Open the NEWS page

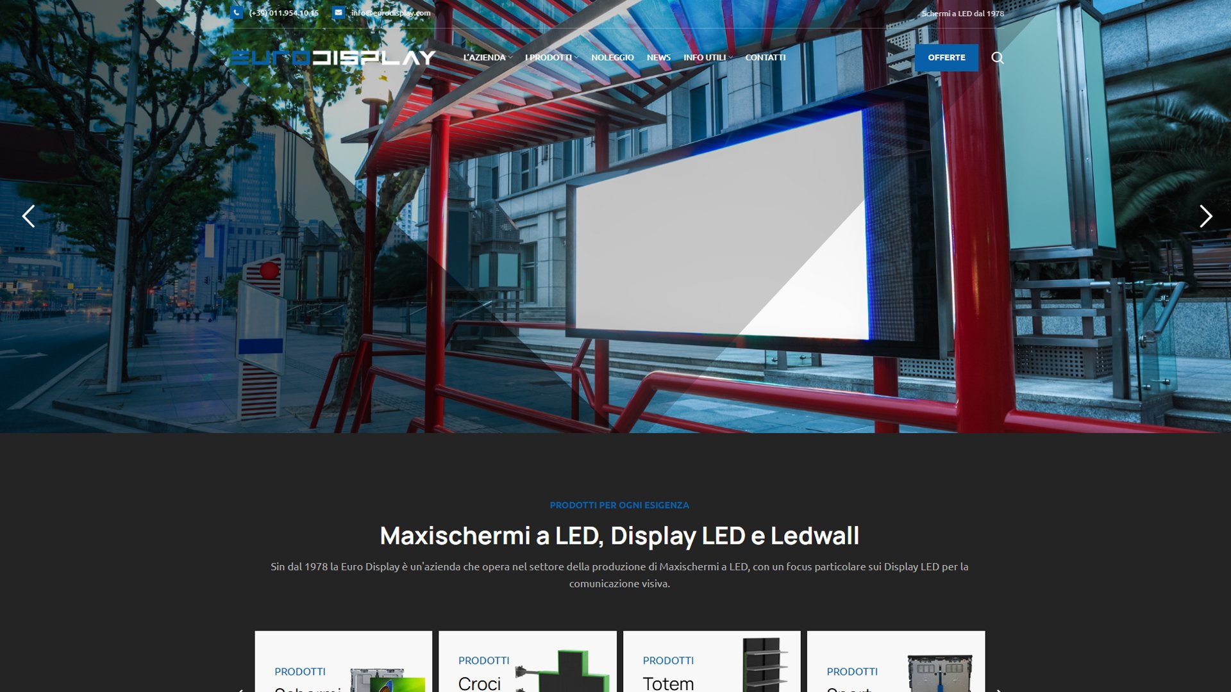[658, 58]
